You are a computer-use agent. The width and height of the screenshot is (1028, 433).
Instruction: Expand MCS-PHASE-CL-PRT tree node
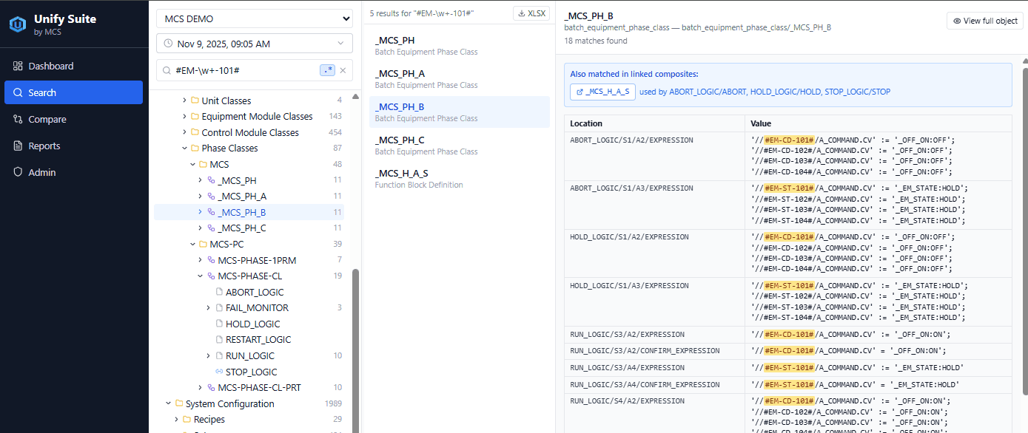click(200, 388)
